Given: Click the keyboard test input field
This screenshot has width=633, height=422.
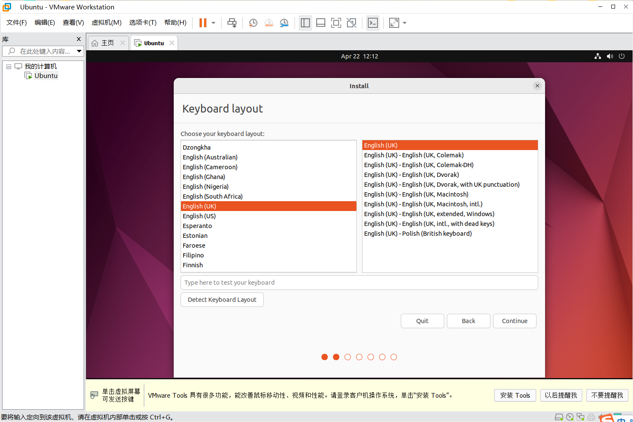Looking at the screenshot, I should pos(359,283).
